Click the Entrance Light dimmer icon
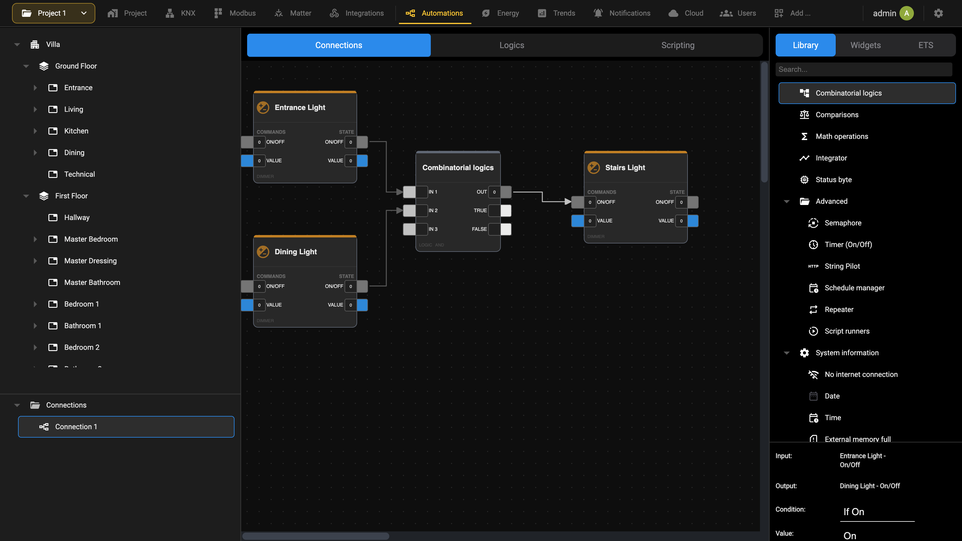 coord(263,108)
